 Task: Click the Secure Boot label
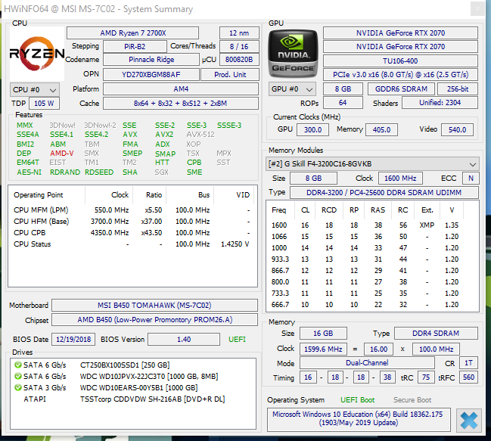click(412, 400)
